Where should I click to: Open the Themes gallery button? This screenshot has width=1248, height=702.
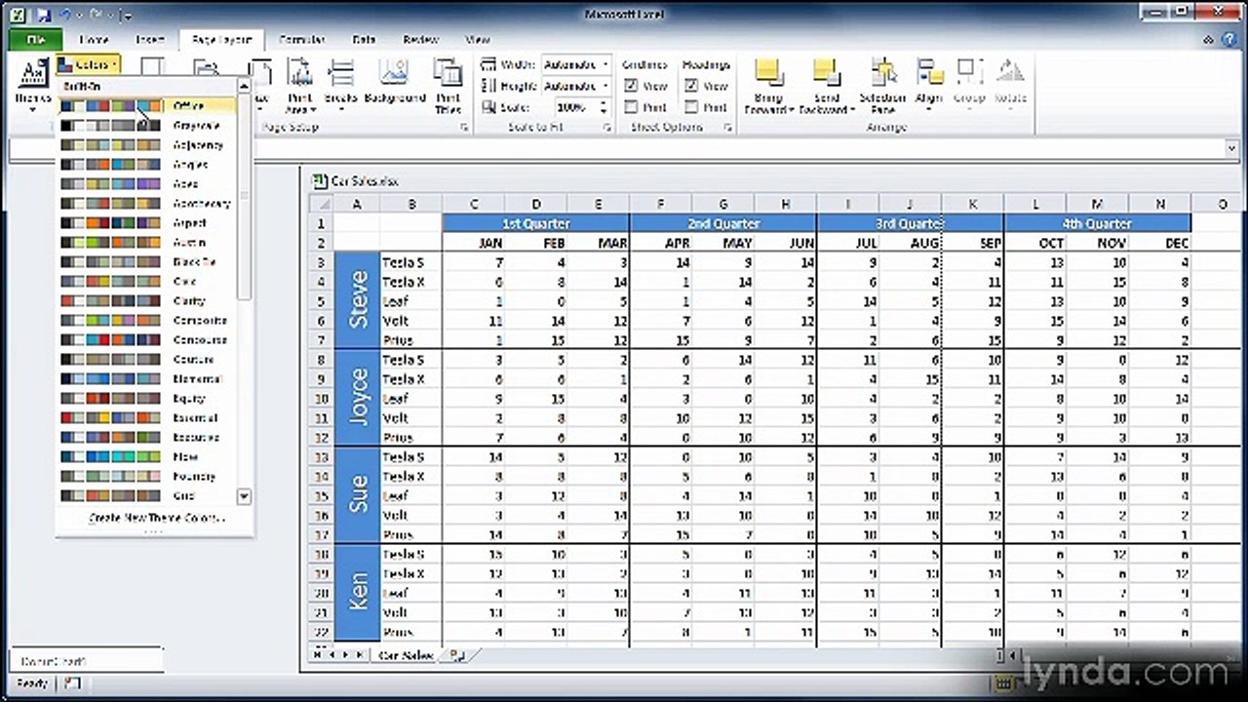click(x=32, y=86)
